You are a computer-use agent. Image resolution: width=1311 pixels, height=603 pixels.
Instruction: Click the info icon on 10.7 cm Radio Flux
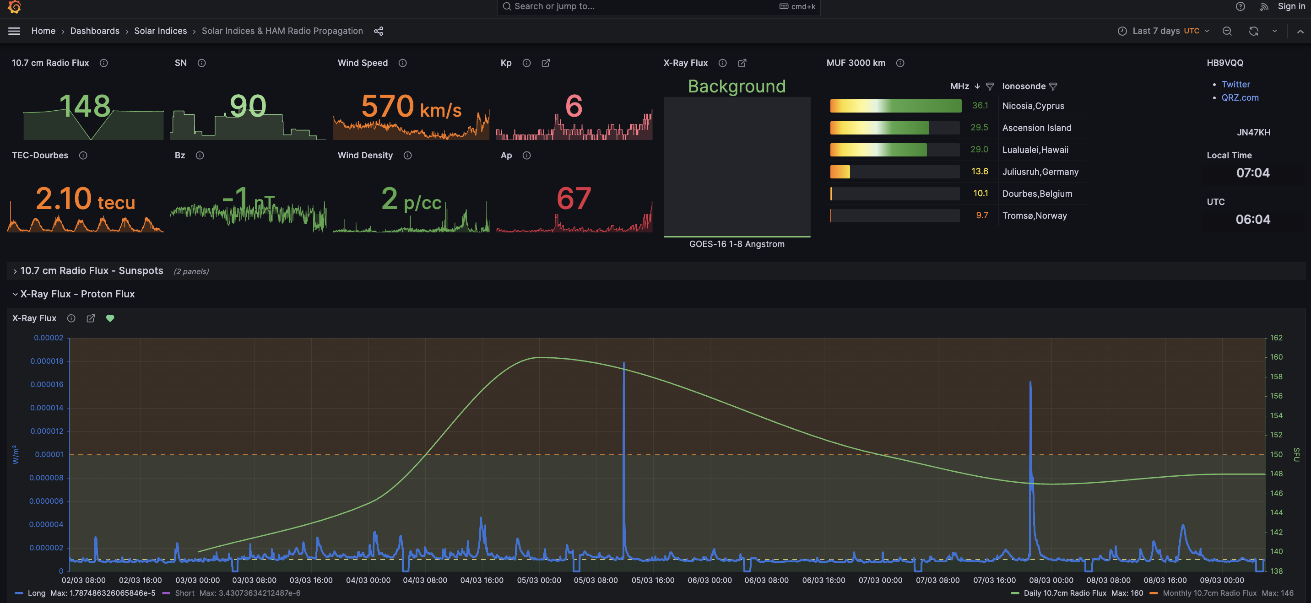coord(104,63)
